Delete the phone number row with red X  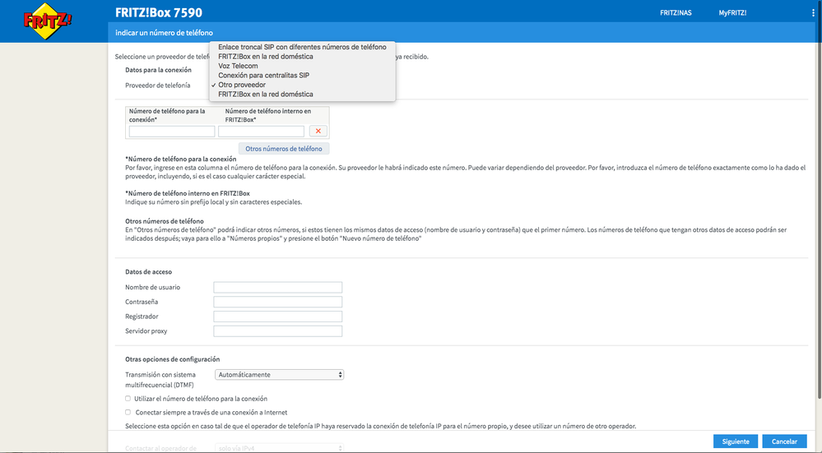point(318,132)
